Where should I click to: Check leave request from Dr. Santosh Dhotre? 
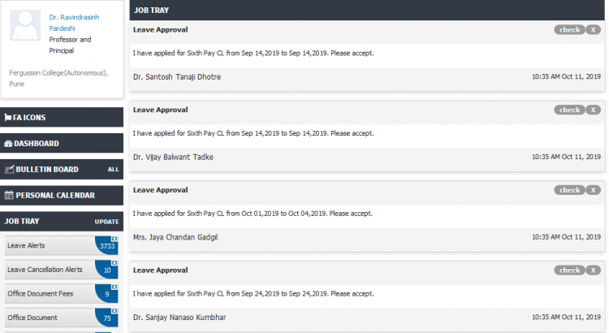pyautogui.click(x=569, y=30)
